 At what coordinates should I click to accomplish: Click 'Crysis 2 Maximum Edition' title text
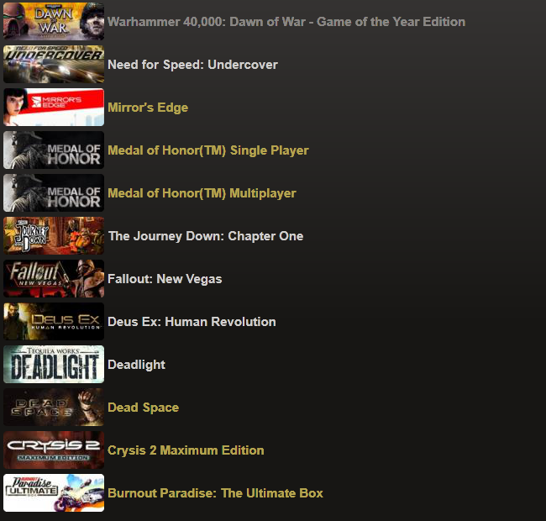(x=186, y=450)
